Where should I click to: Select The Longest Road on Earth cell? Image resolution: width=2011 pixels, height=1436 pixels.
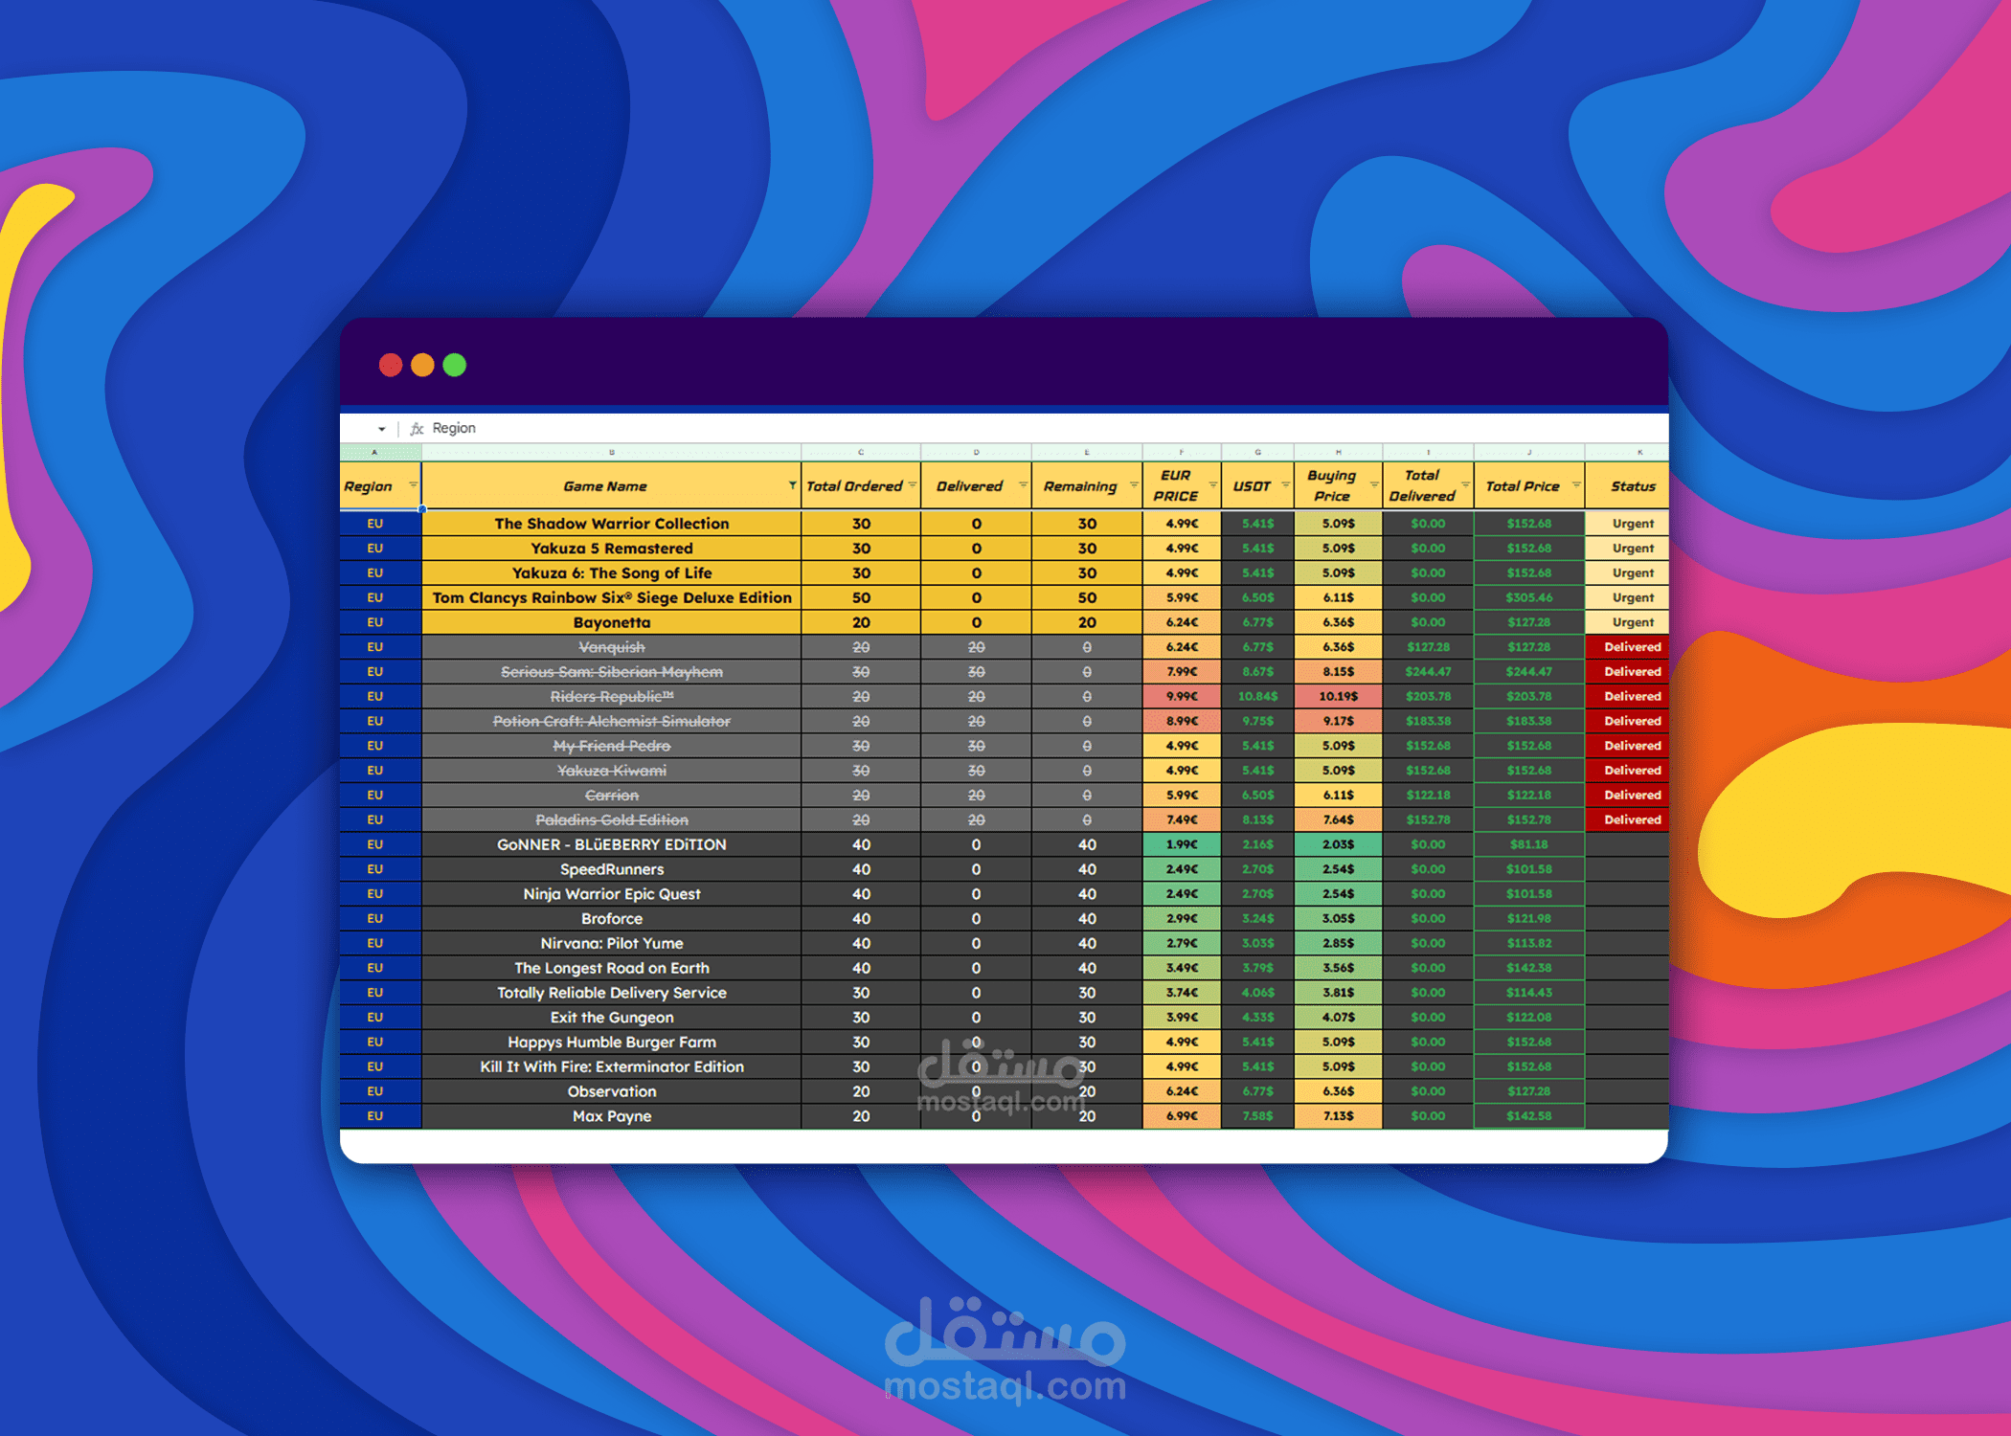point(612,968)
